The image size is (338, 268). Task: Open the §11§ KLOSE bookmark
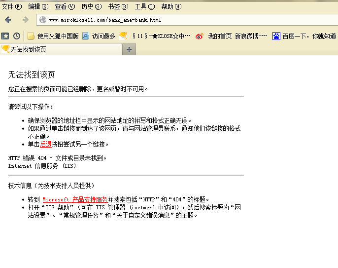click(155, 36)
